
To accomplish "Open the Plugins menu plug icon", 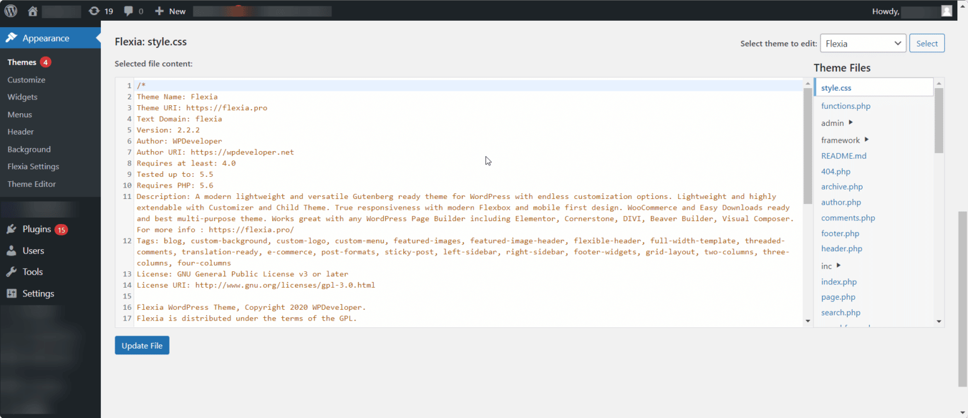I will click(x=11, y=229).
